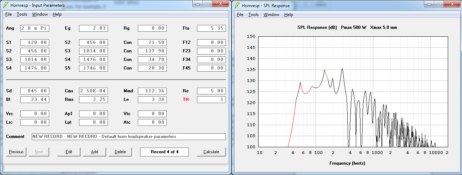Viewport: 462px width, 175px height.
Task: Click the Ap1 input field
Action: 93,114
